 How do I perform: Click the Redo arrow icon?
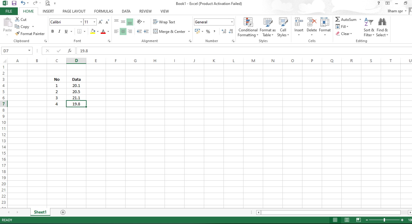pos(35,3)
